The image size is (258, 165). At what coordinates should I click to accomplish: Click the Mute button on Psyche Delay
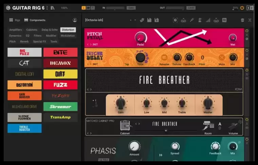click(x=222, y=58)
